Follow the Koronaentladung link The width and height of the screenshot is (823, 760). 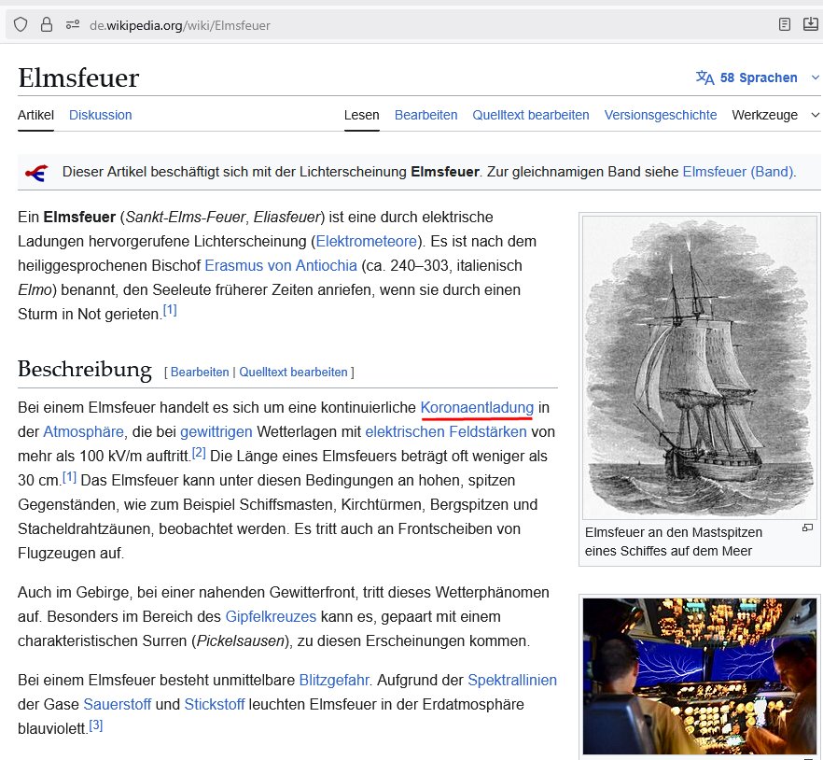(x=477, y=407)
